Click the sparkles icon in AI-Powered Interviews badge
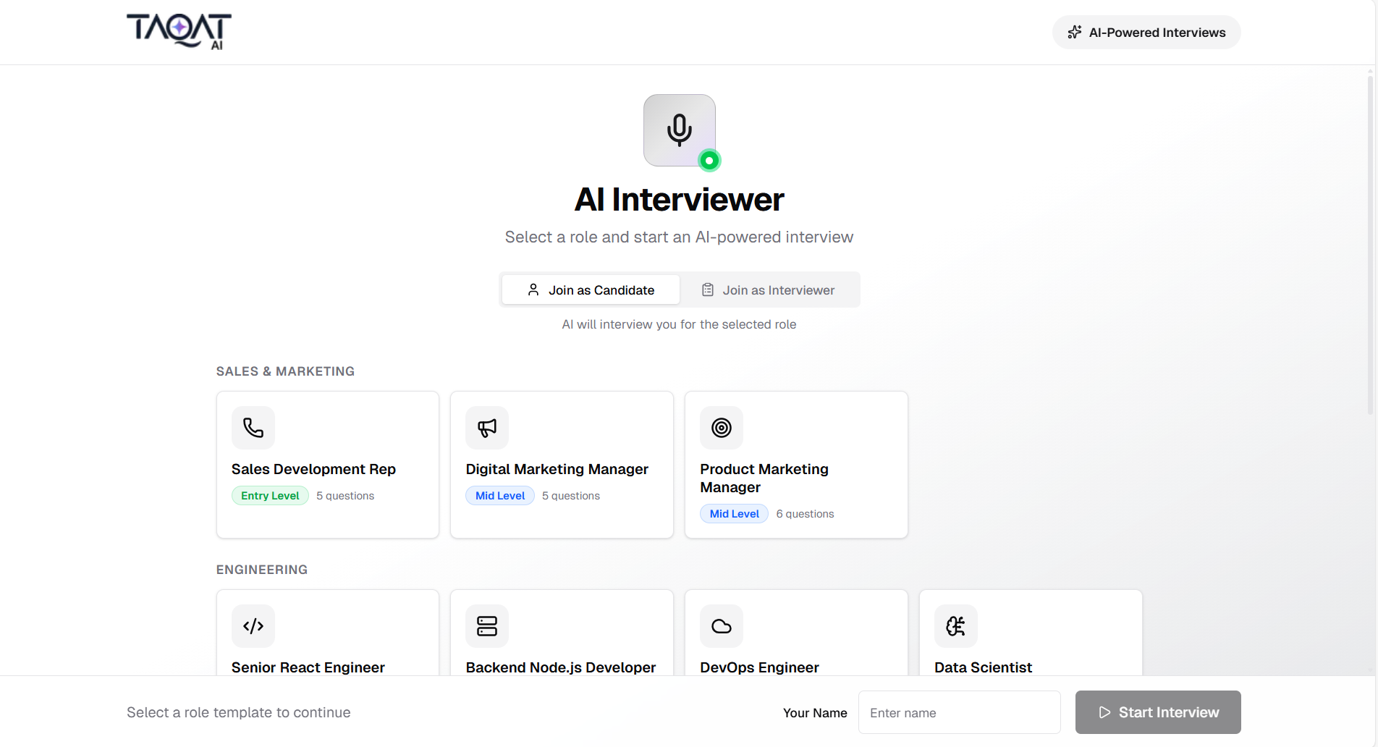 click(x=1074, y=32)
